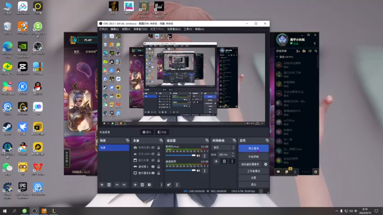383x215 pixels.
Task: Open virtual camera settings gear in Controls
Action: click(x=266, y=164)
